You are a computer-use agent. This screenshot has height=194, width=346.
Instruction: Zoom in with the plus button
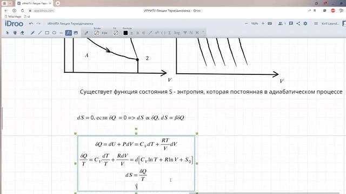pos(263,23)
